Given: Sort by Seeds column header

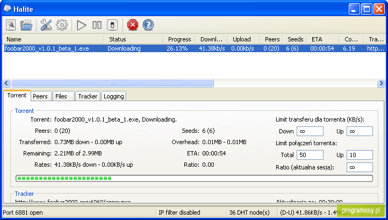Looking at the screenshot, I should 295,39.
